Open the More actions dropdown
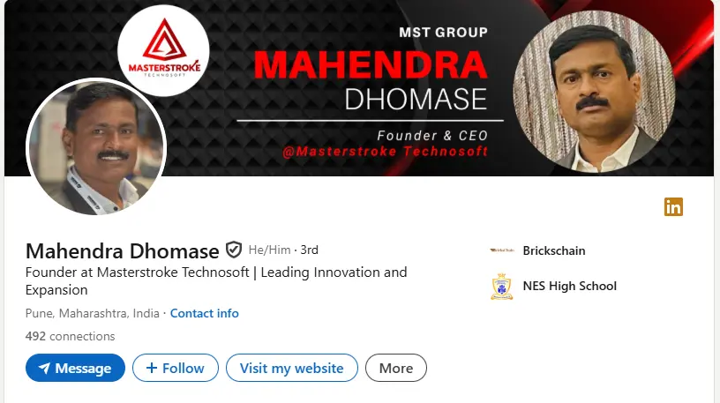The height and width of the screenshot is (403, 720). click(396, 368)
